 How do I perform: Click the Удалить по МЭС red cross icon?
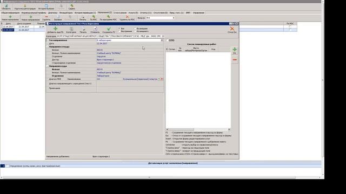coord(127,18)
